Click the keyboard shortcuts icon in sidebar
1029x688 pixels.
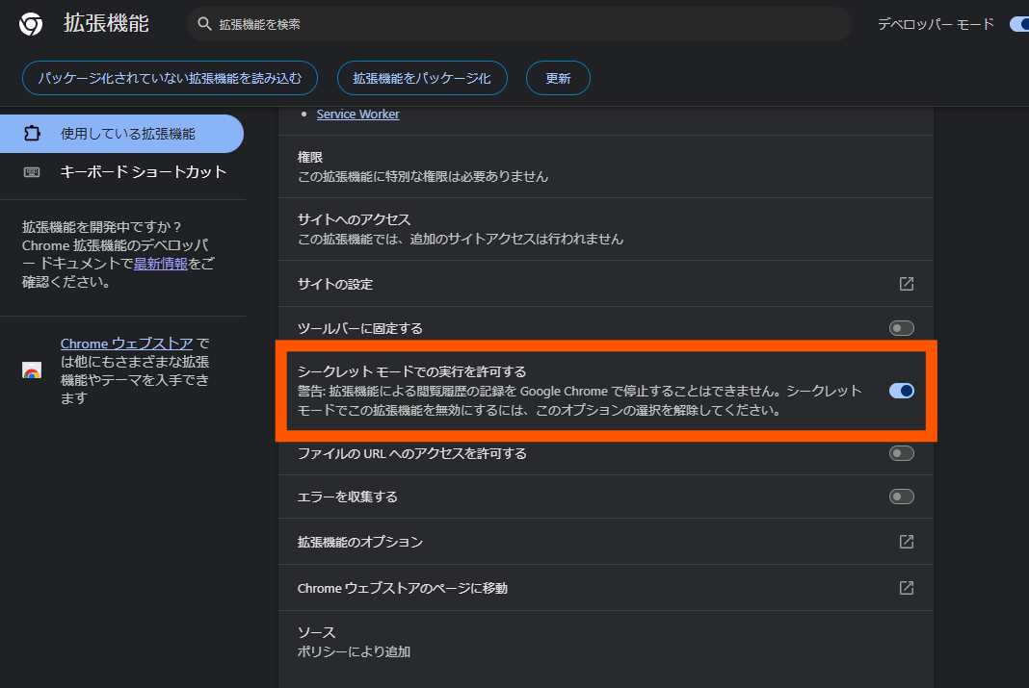coord(32,172)
